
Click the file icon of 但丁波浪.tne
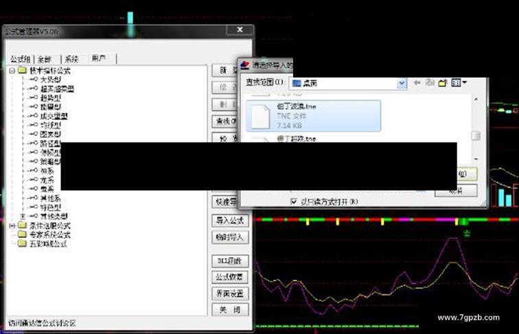tap(260, 117)
